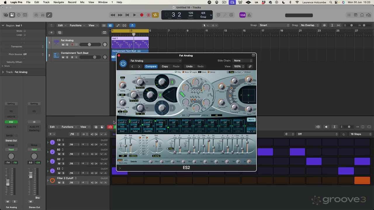The width and height of the screenshot is (374, 210).
Task: Click the red Record button
Action: tap(142, 15)
